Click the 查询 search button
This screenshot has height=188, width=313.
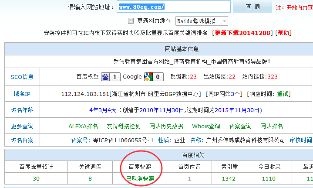pos(252,7)
